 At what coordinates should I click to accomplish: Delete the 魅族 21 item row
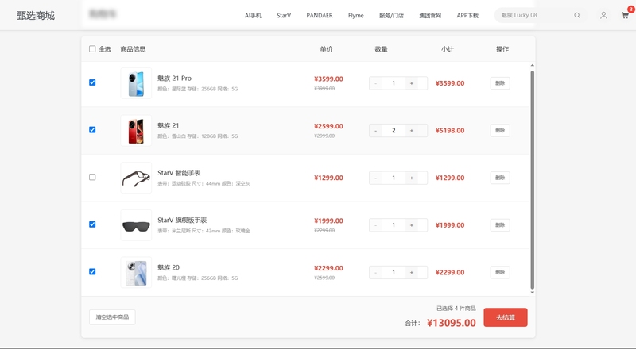(x=500, y=131)
